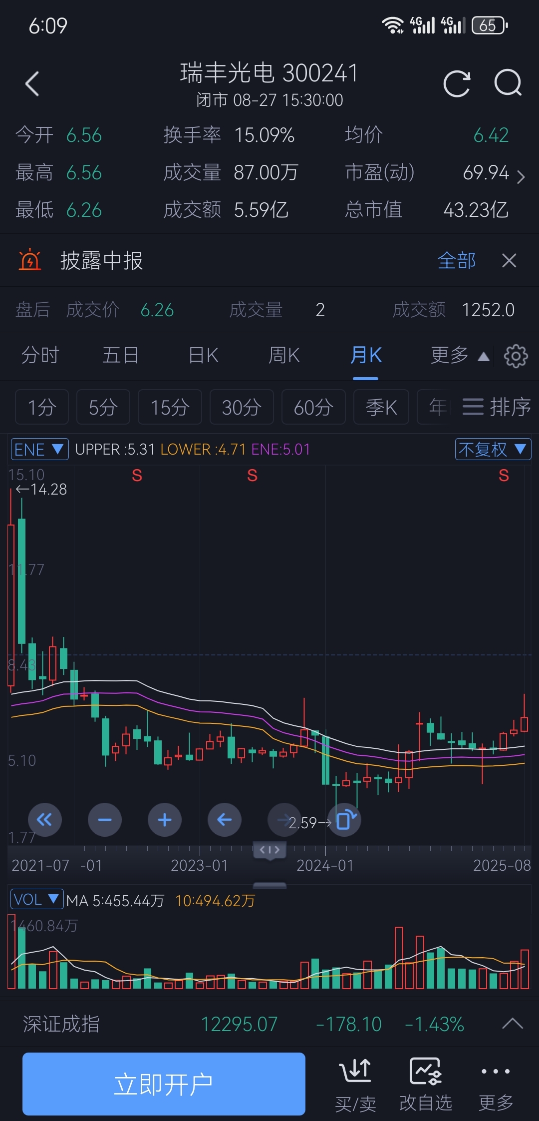Screen dimensions: 539x1121
Task: Select the 1分 period button
Action: click(x=42, y=407)
